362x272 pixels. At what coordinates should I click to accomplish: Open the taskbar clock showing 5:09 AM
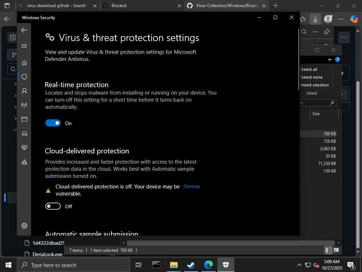pyautogui.click(x=332, y=265)
